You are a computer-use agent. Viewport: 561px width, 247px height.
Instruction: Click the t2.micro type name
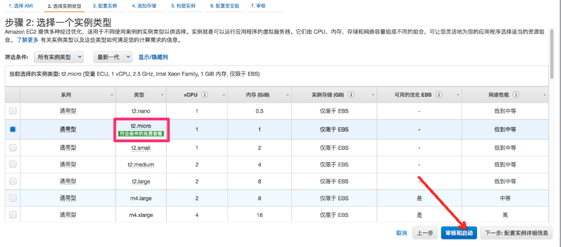click(141, 126)
